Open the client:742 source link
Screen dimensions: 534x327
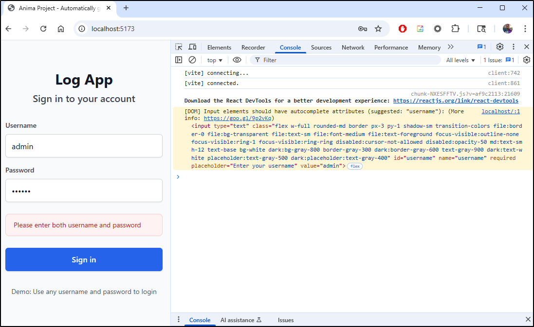[504, 73]
